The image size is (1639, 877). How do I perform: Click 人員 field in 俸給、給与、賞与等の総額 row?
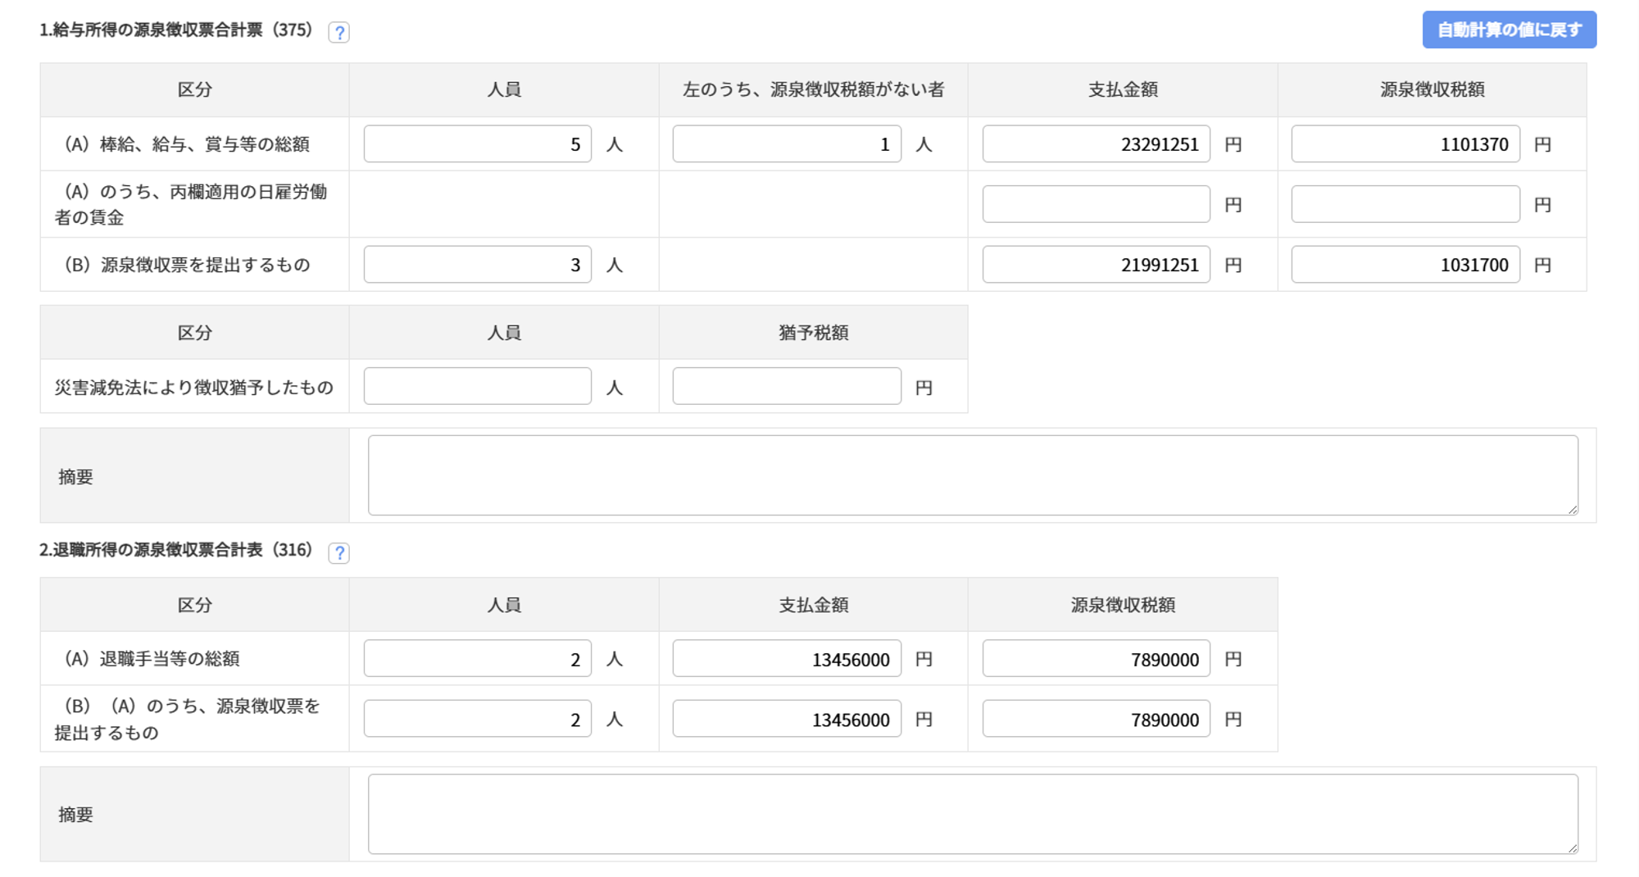pos(477,144)
